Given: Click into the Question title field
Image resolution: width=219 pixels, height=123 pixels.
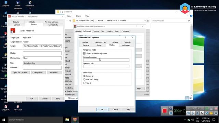Looking at the screenshot, I should click(106, 66).
